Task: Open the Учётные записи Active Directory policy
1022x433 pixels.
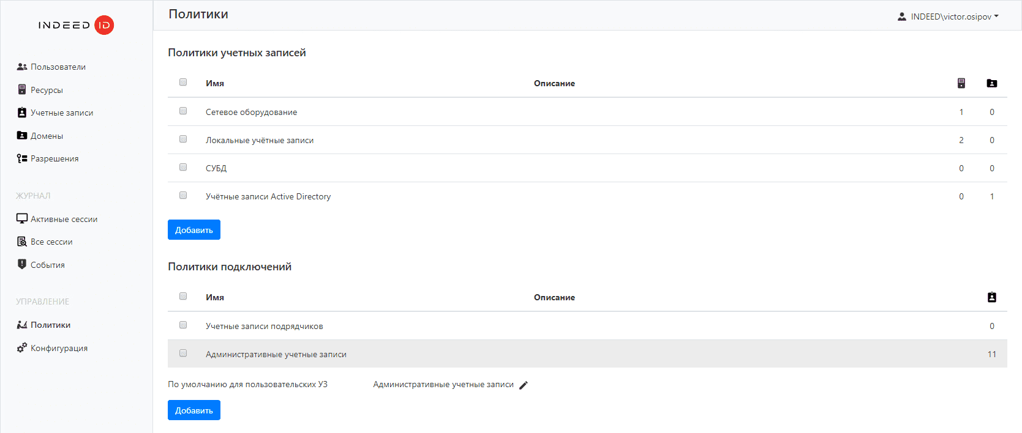Action: tap(268, 196)
